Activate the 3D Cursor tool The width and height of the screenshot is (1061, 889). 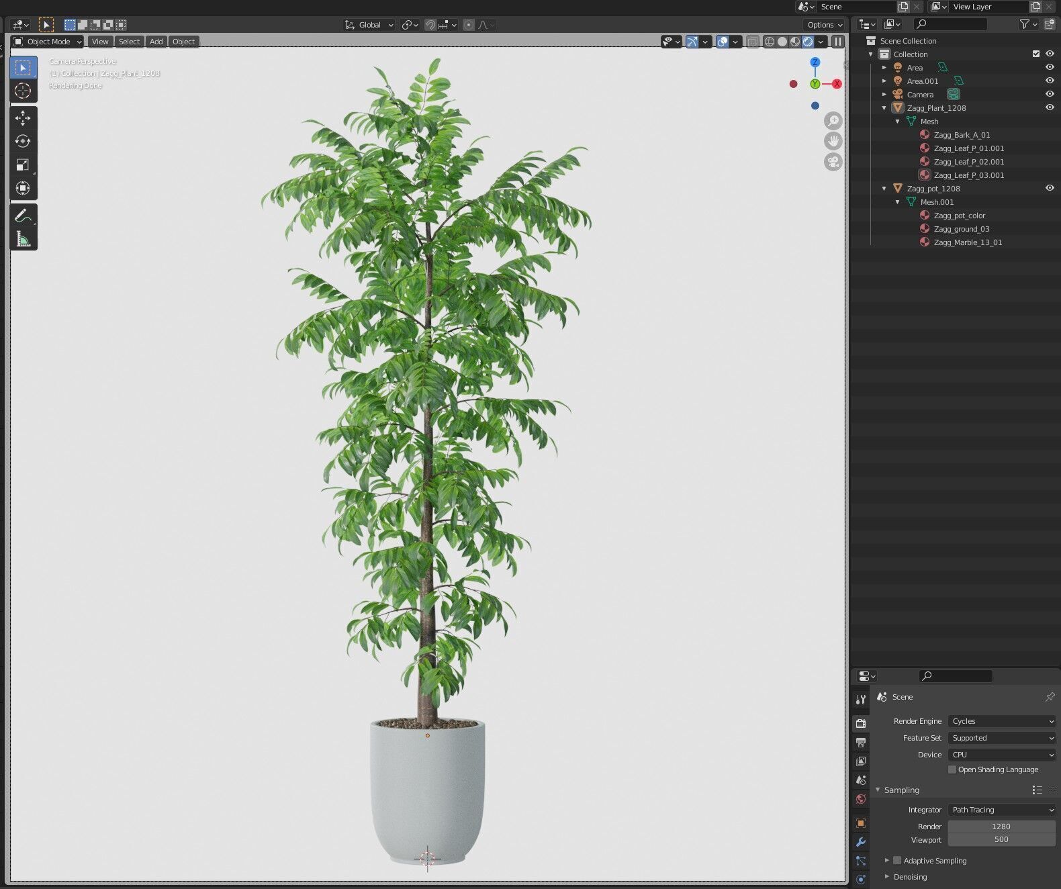[23, 91]
